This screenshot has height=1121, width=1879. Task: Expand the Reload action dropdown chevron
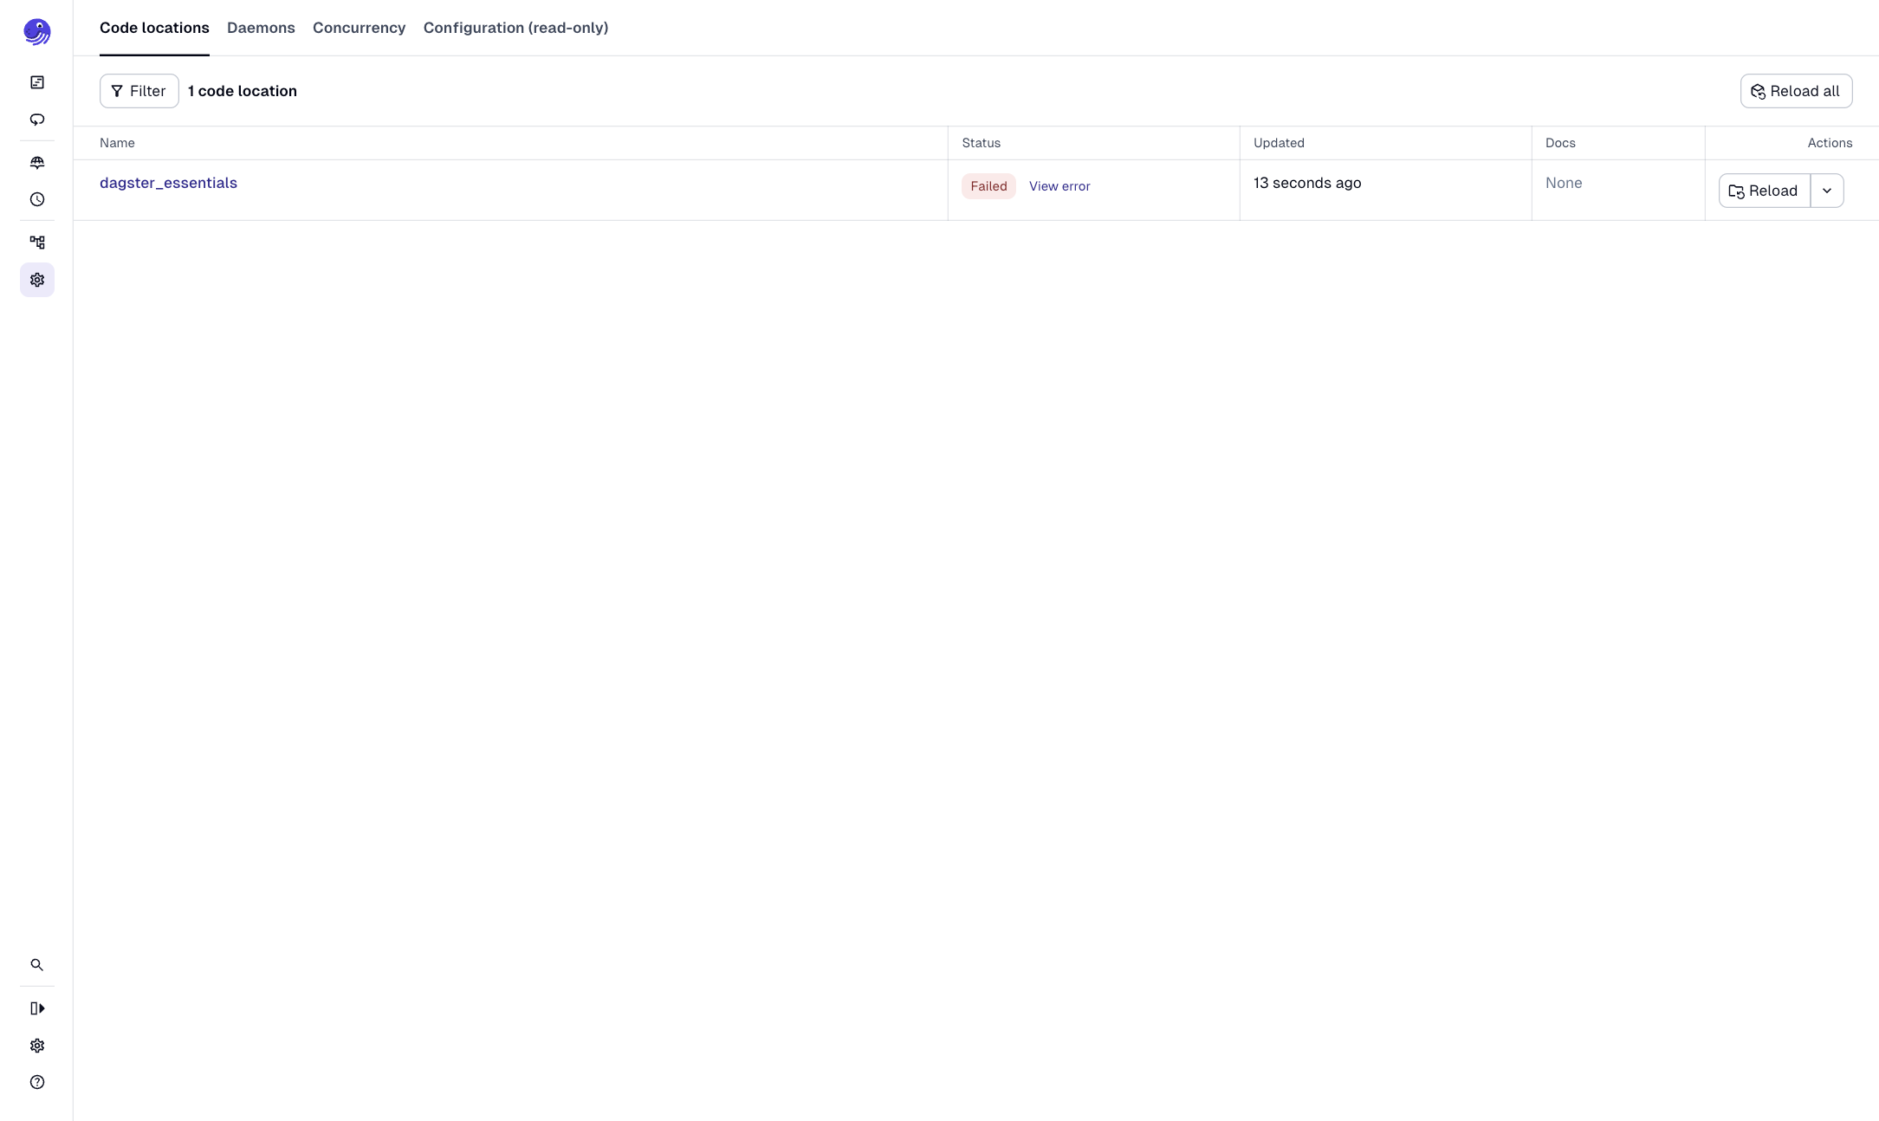point(1828,190)
